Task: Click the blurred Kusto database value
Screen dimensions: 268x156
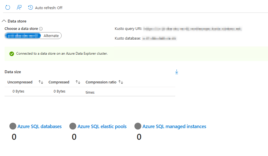Action: pyautogui.click(x=159, y=38)
